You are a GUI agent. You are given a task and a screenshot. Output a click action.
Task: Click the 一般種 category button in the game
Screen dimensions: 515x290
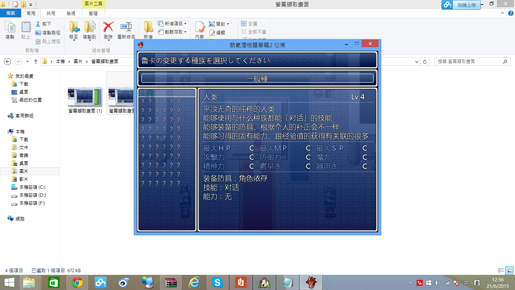click(x=257, y=78)
